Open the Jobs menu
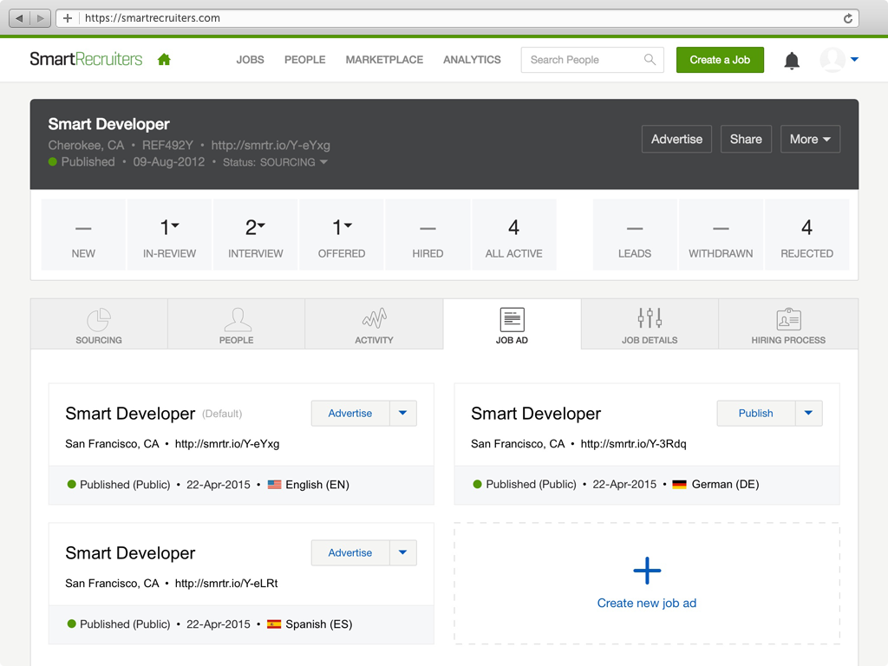This screenshot has width=888, height=666. pos(251,60)
